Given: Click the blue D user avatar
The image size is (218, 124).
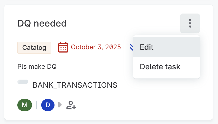Looking at the screenshot, I should (48, 105).
